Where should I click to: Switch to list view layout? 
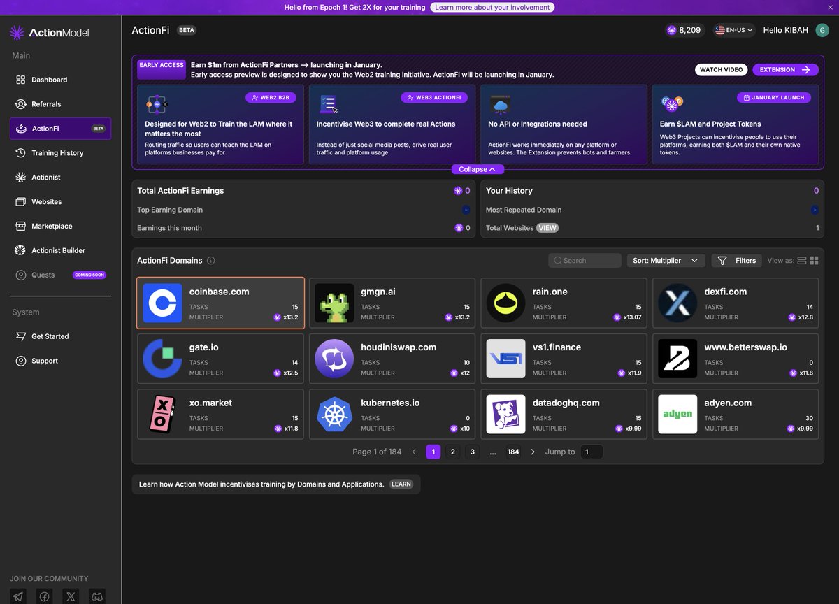802,261
